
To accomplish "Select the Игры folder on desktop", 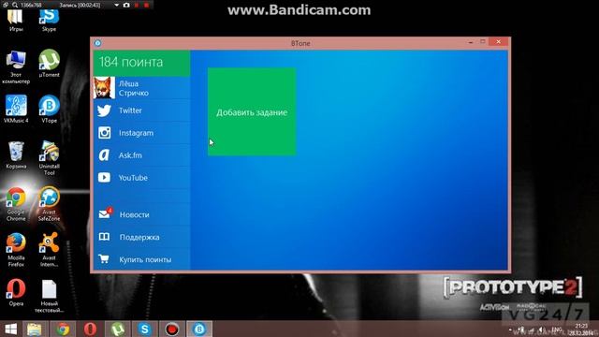I will point(16,21).
